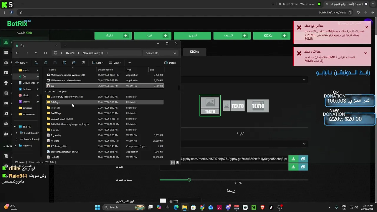
Task: Reload the browser page
Action: (x=358, y=12)
